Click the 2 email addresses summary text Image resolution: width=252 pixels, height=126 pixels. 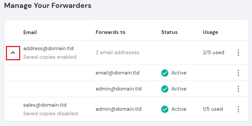click(117, 53)
